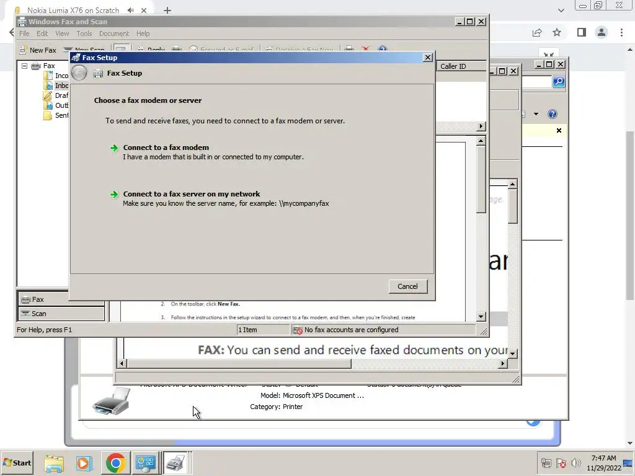This screenshot has height=476, width=635.
Task: Click the left arrow of the back window's horizontal scrollbar
Action: click(x=122, y=363)
